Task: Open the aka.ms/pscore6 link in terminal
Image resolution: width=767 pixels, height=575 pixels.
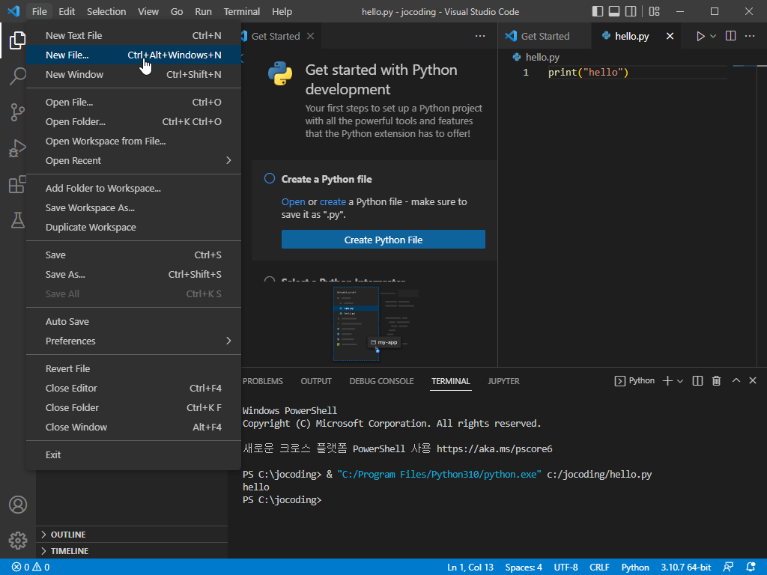Action: coord(494,449)
